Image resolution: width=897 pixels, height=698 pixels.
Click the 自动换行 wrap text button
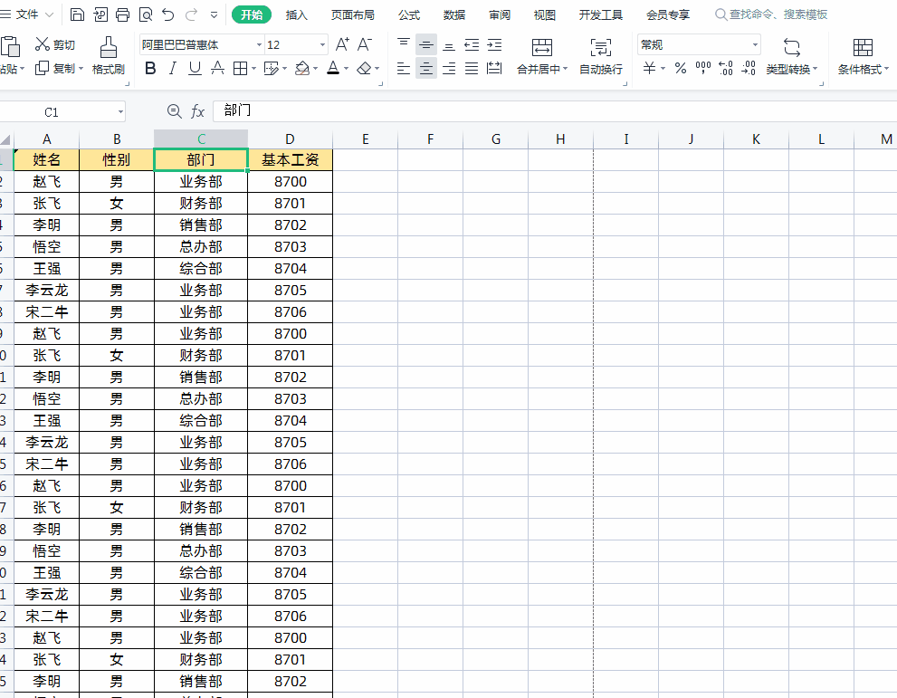click(601, 55)
